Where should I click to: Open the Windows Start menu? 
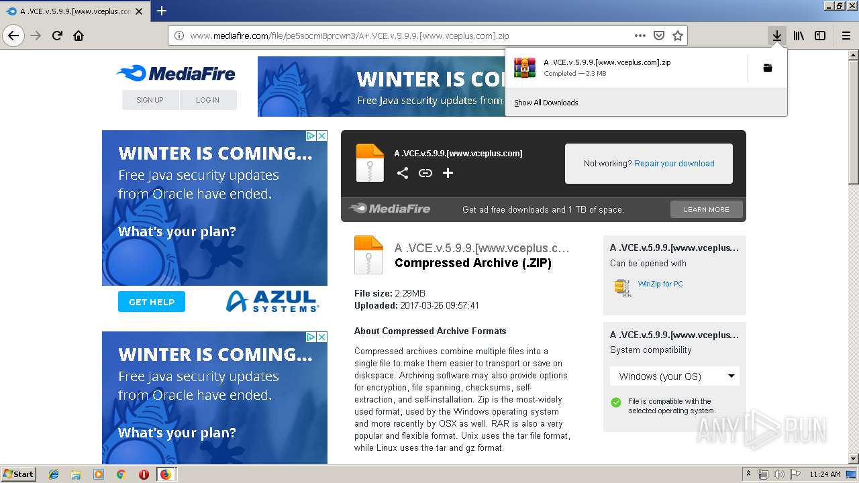[x=19, y=474]
